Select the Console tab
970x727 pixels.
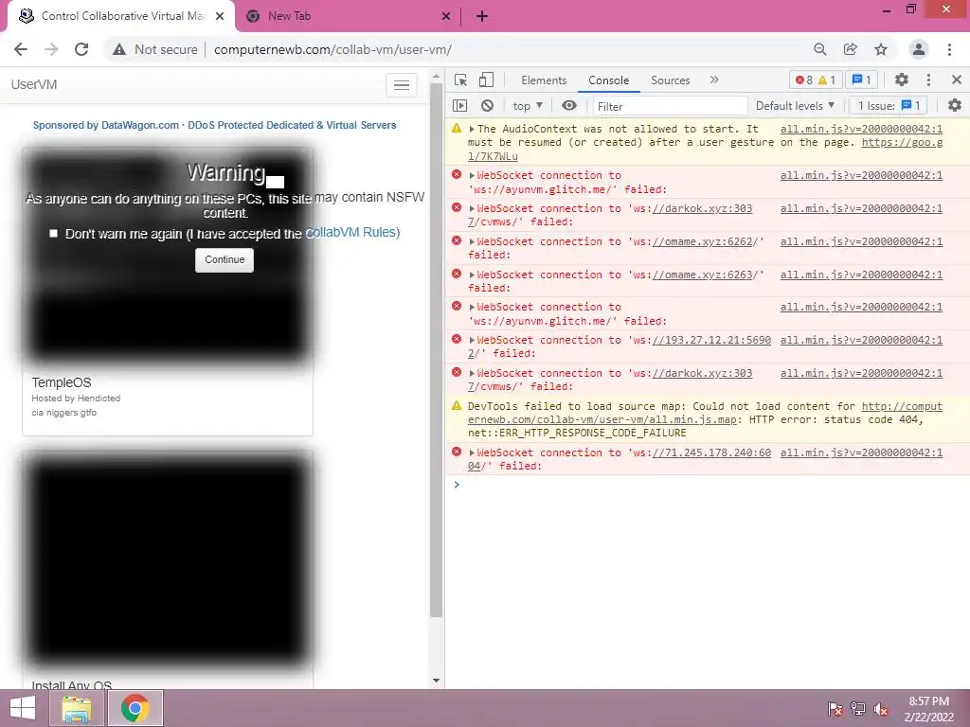coord(609,80)
